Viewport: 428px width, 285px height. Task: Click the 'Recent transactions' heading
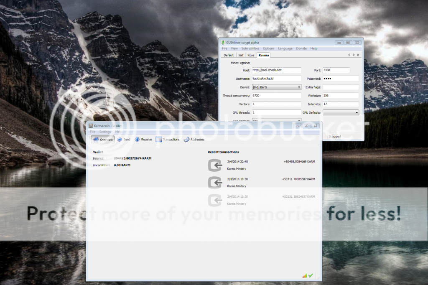[x=223, y=152]
